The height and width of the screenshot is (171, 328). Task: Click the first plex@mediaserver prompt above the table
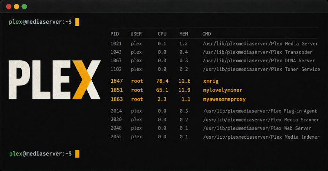40,22
